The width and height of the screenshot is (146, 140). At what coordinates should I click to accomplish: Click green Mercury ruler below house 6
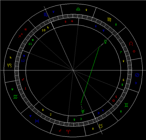[x=122, y=85]
